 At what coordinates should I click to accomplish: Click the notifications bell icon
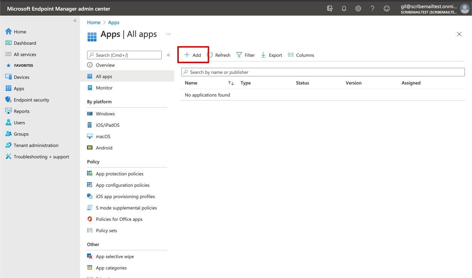344,9
